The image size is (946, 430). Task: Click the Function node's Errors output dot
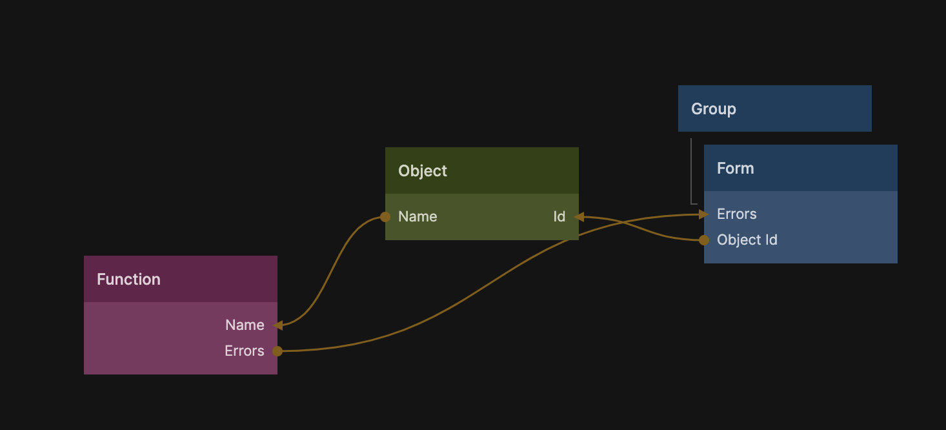277,351
